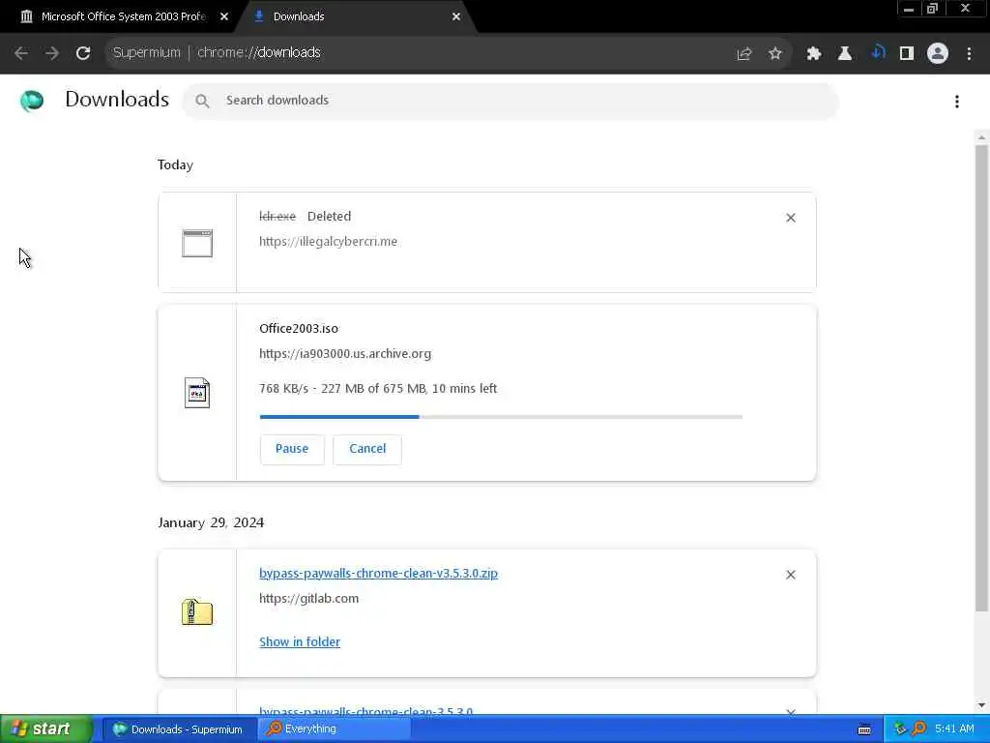Viewport: 990px width, 743px height.
Task: Click the browser forward arrow
Action: pos(52,53)
